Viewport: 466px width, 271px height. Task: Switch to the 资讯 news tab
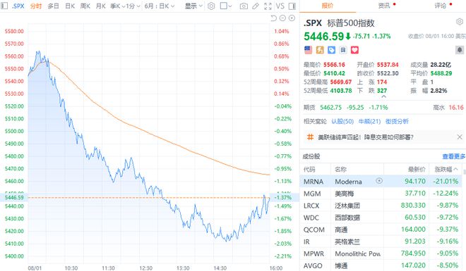384,6
